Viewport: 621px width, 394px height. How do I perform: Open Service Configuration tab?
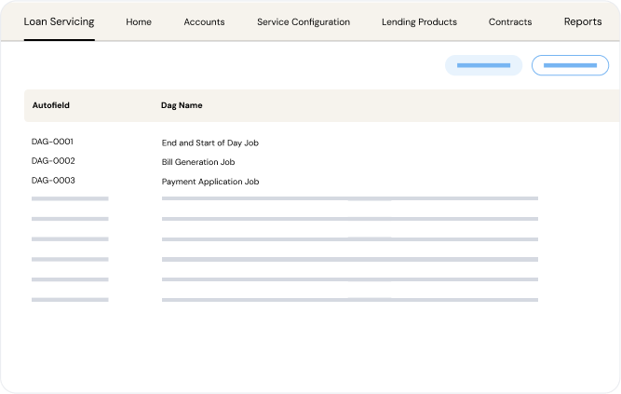click(304, 21)
